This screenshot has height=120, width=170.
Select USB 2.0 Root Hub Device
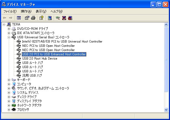point(40,59)
